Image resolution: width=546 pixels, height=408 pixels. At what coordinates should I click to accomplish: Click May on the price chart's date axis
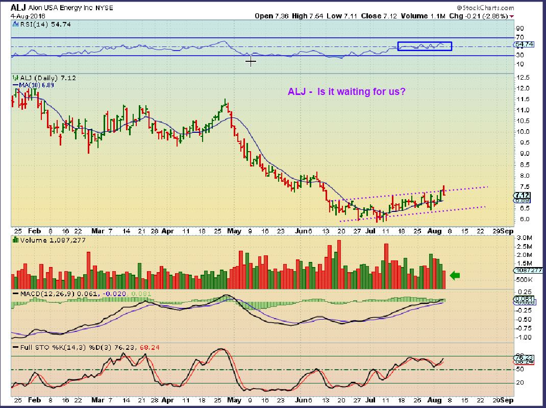pos(234,231)
